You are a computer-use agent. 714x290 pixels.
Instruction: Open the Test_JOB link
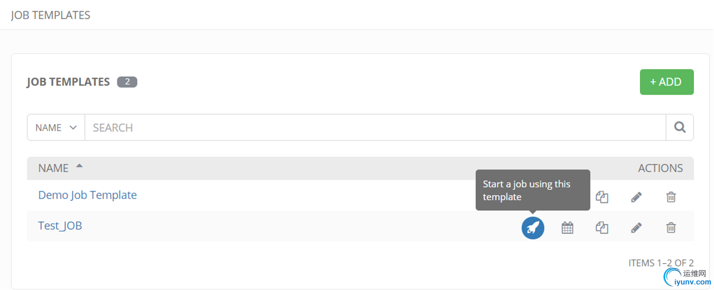tap(60, 226)
